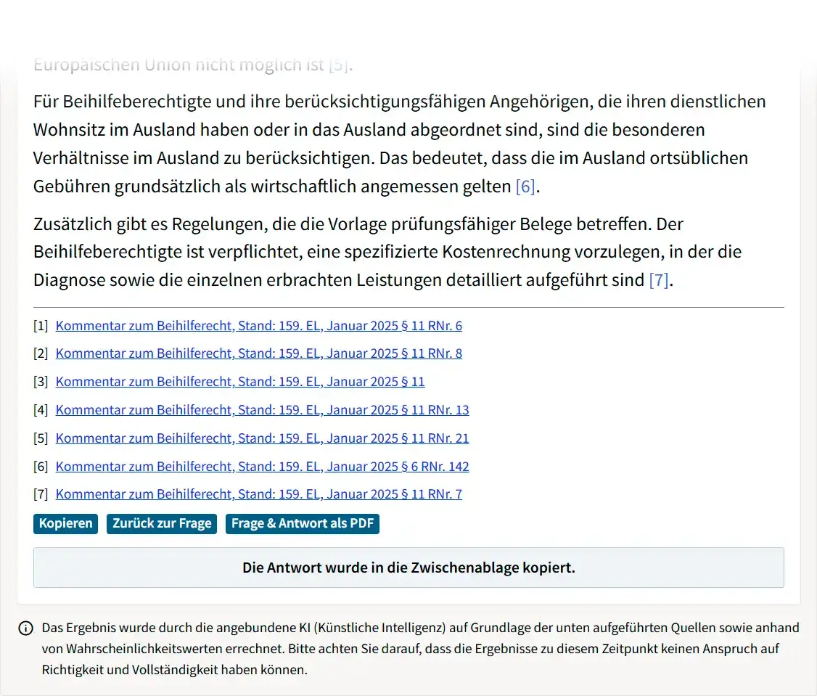Open footnote link [2] citing § 11 RNr. 8

pyautogui.click(x=259, y=353)
